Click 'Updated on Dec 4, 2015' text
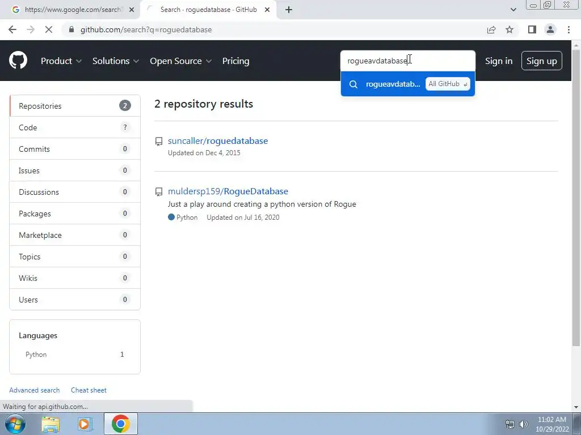The width and height of the screenshot is (581, 435). [x=204, y=153]
